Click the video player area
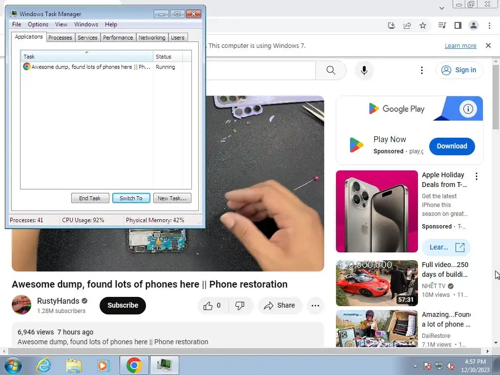This screenshot has height=375, width=500. pyautogui.click(x=265, y=184)
